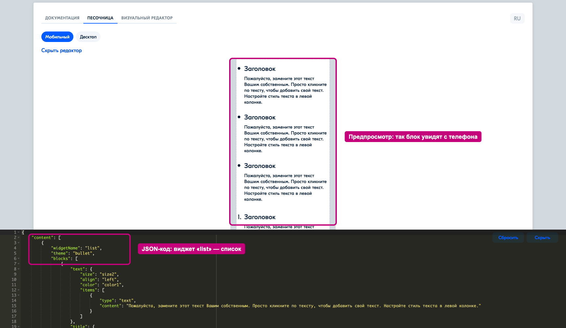Collapse the "blocks" array fold on line 6

coord(19,258)
